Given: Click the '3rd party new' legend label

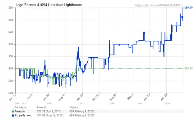Looking at the screenshot, I should click(23, 115).
